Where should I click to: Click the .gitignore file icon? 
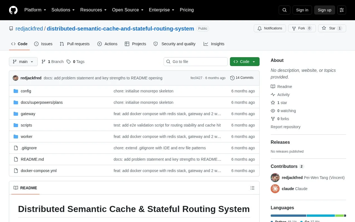click(x=16, y=148)
